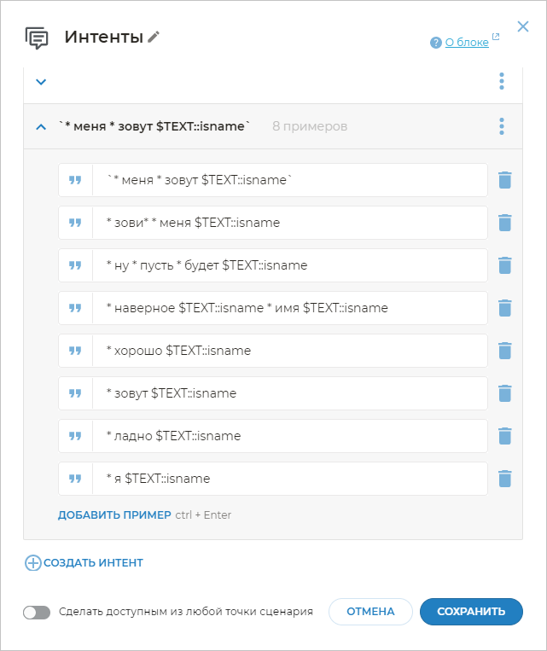Screen dimensions: 547x651
Task: Expand the collapsed intent above
Action: click(41, 82)
